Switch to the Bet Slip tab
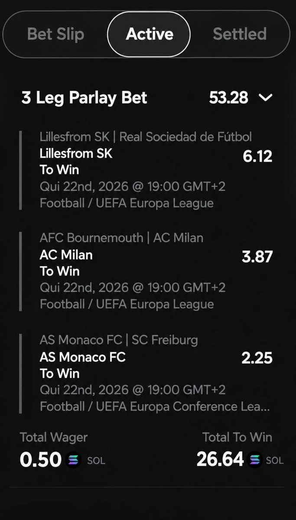Viewport: 296px width, 520px height. coord(55,34)
